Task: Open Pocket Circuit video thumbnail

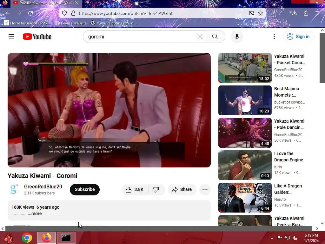Action: pyautogui.click(x=245, y=68)
